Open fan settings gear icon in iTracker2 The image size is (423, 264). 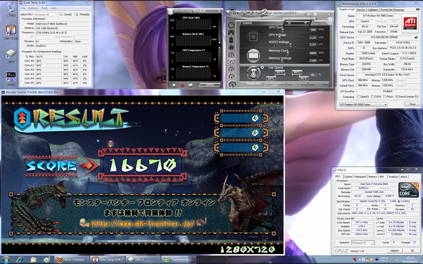point(262,67)
